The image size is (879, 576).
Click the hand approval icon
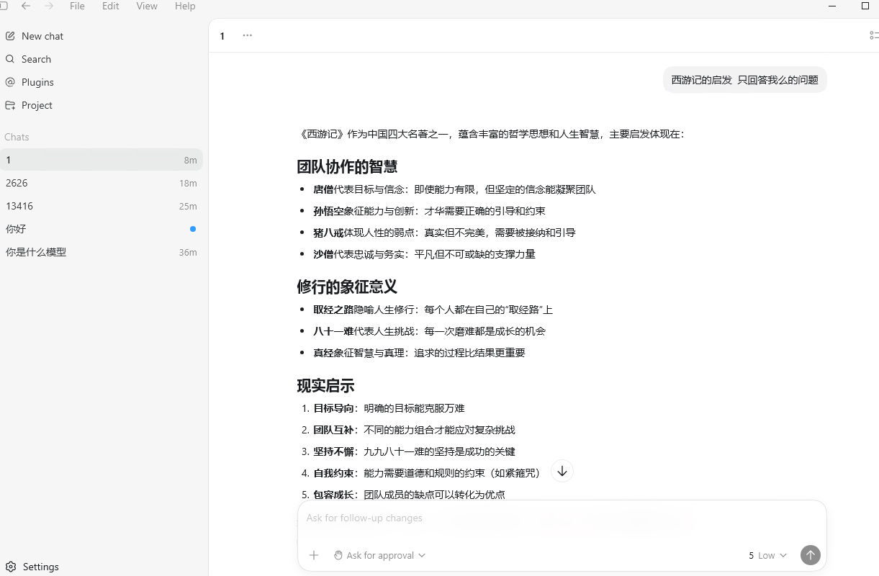click(338, 555)
